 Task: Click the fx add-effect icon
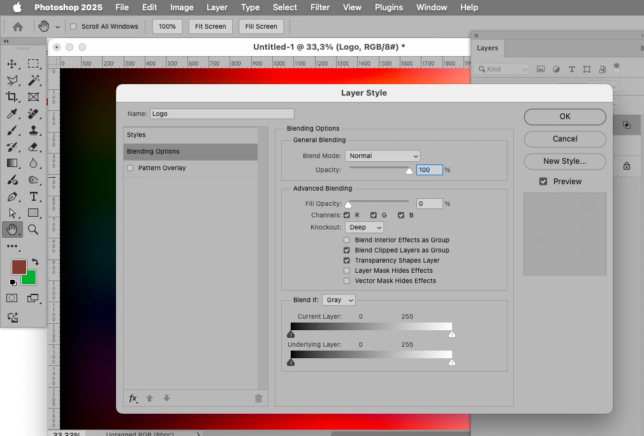(x=133, y=398)
